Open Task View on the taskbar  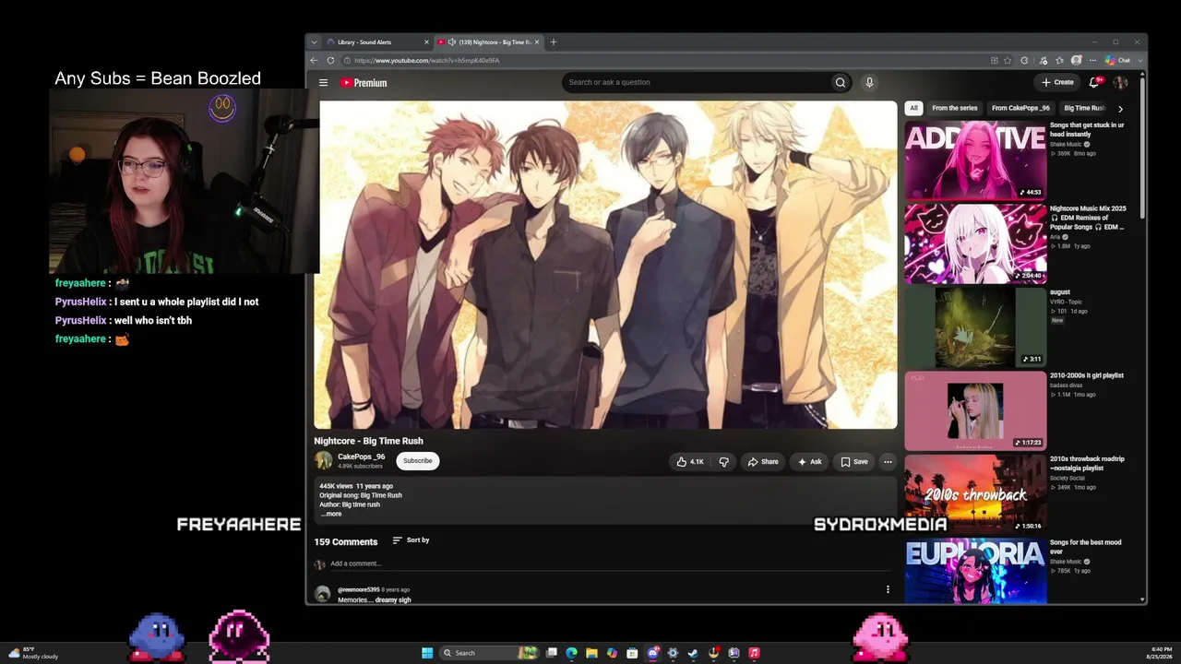click(552, 653)
